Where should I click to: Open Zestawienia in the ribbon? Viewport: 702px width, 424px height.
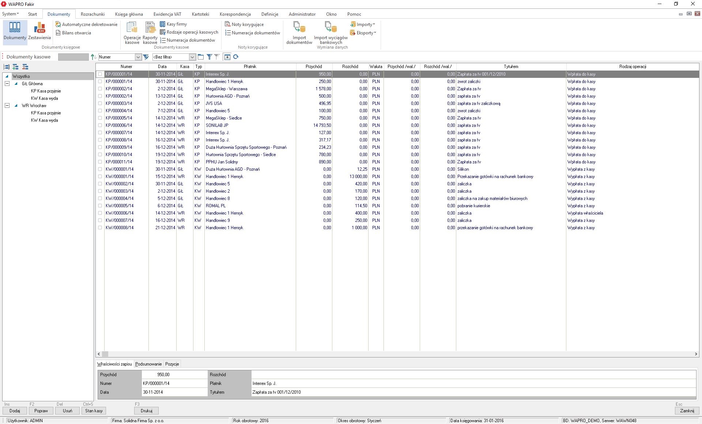point(39,31)
